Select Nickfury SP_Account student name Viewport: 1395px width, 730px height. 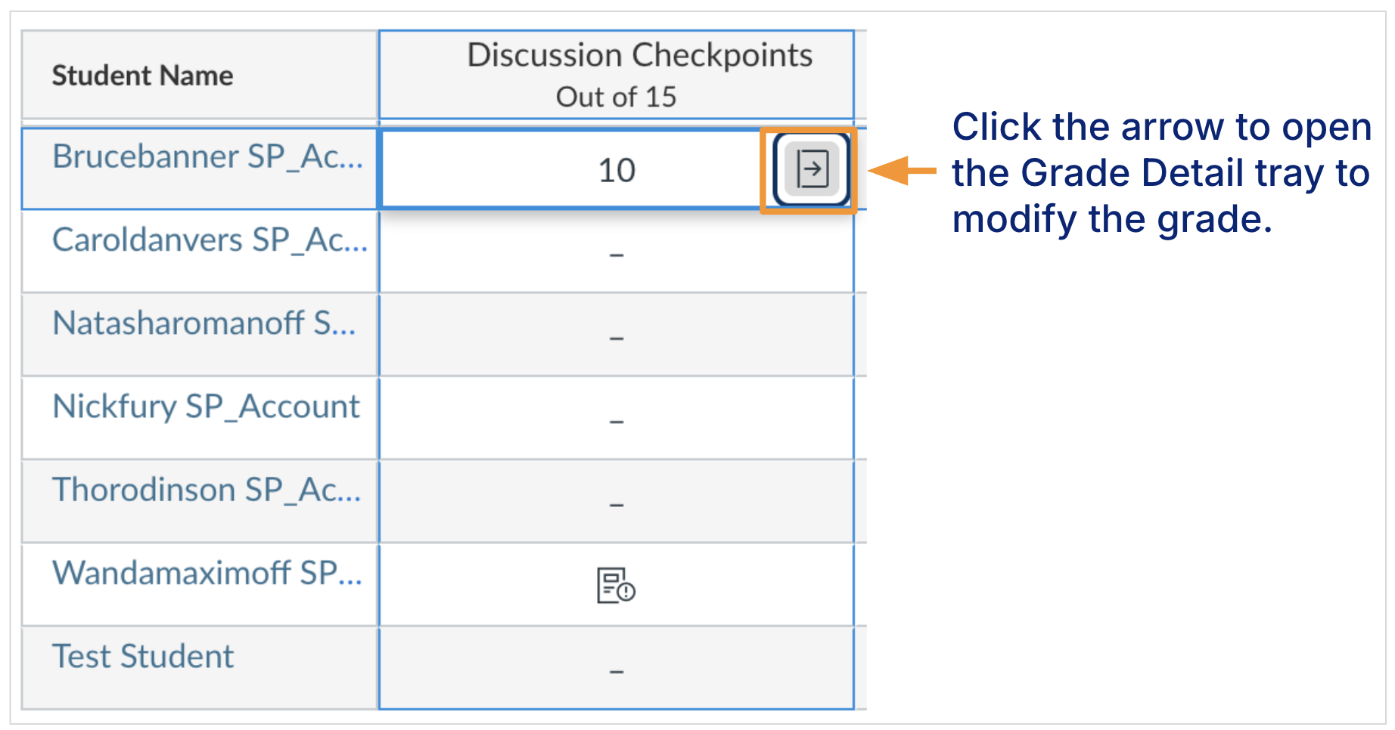205,407
